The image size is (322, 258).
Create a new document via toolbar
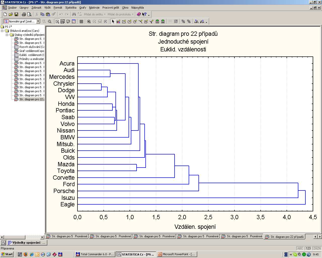point(5,14)
